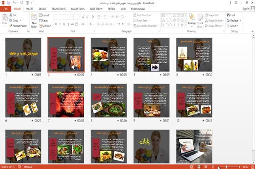This screenshot has width=255, height=169.
Task: Switch to the TRANSITIONS tab
Action: click(x=59, y=9)
